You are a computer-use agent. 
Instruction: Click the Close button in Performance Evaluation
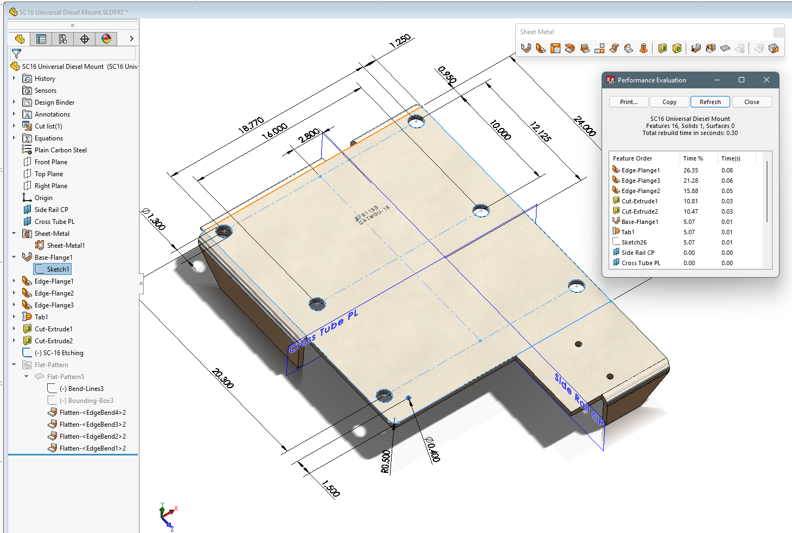752,102
